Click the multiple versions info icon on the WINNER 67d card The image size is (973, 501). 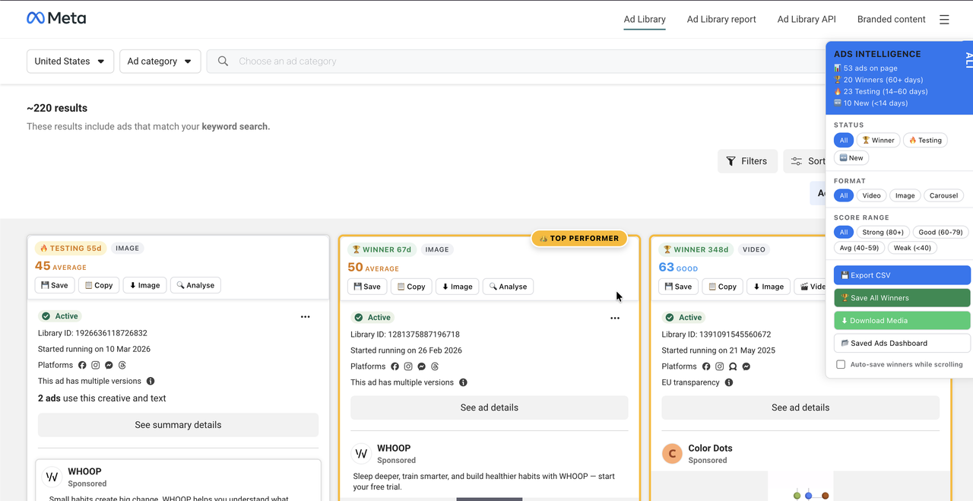pyautogui.click(x=463, y=382)
